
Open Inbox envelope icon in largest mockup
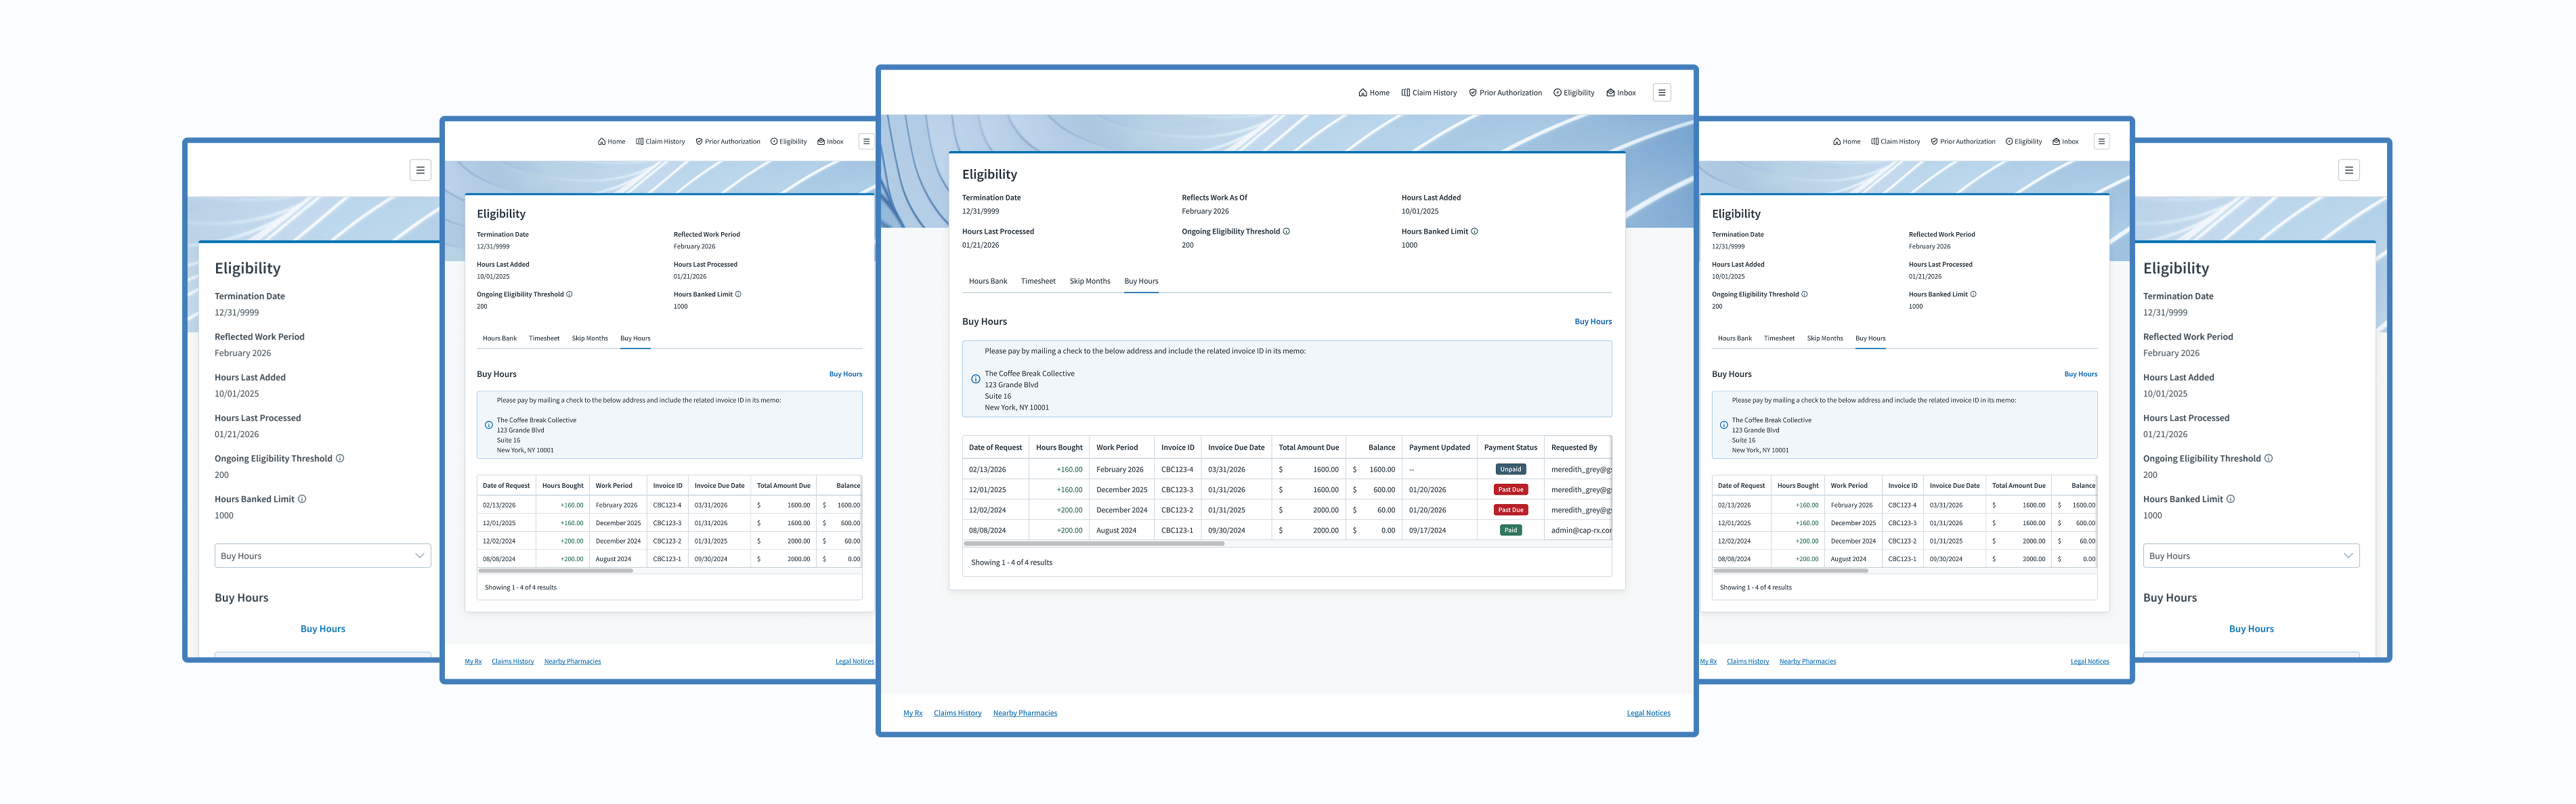pyautogui.click(x=1610, y=93)
